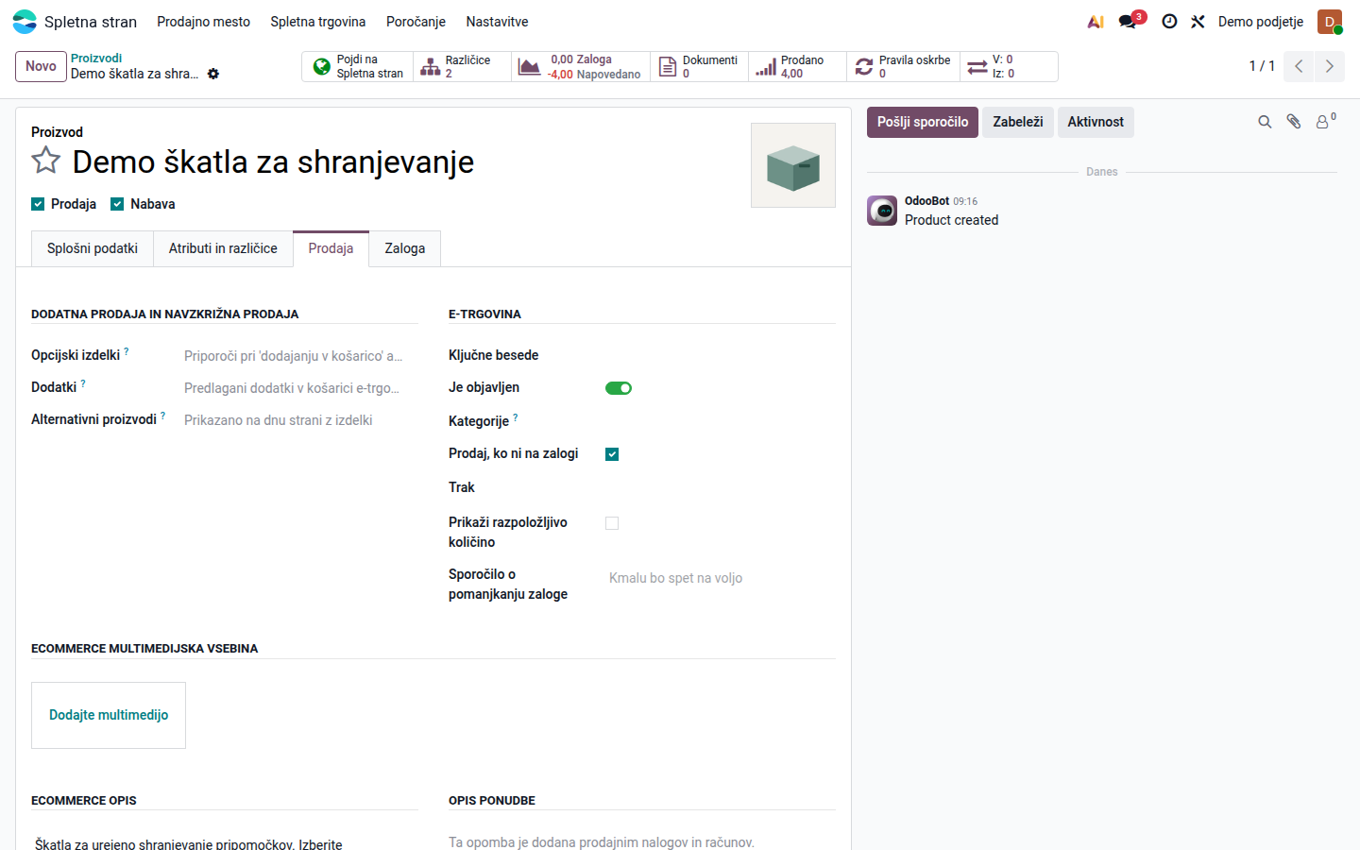1360x850 pixels.
Task: Switch to Splošni podatki tab
Action: pyautogui.click(x=93, y=248)
